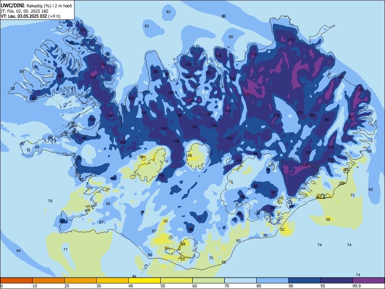Click the bright yellow 40–50 legend segment
The height and width of the screenshot is (289, 385).
144,281
